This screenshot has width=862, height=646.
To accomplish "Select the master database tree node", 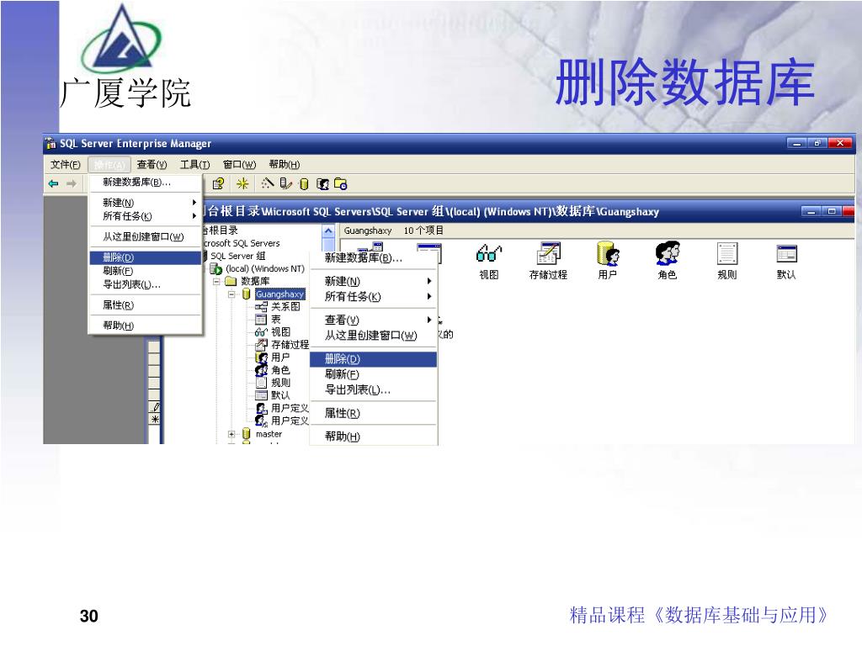I will click(x=269, y=434).
